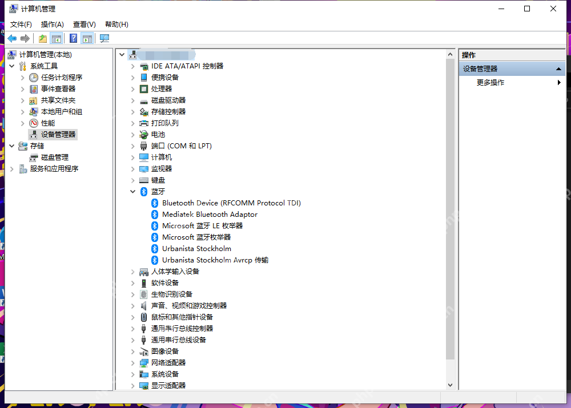This screenshot has width=571, height=408.
Task: Click the Back arrow toolbar icon
Action: (12, 38)
